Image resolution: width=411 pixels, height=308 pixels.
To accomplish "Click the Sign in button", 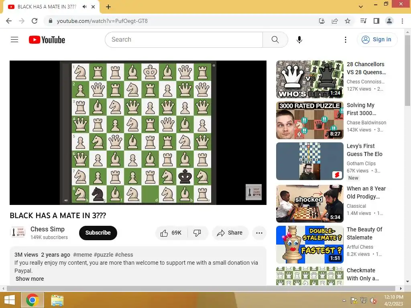I will [x=377, y=40].
